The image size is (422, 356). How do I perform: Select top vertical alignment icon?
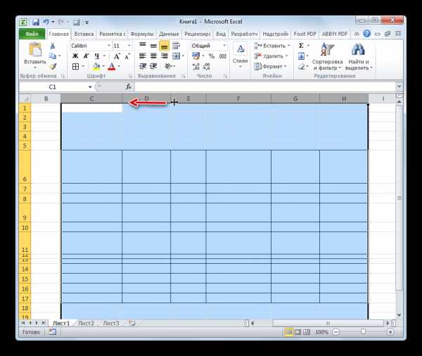(x=143, y=46)
